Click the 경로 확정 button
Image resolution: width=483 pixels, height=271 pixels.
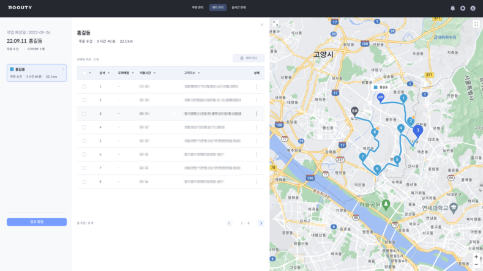coord(37,221)
